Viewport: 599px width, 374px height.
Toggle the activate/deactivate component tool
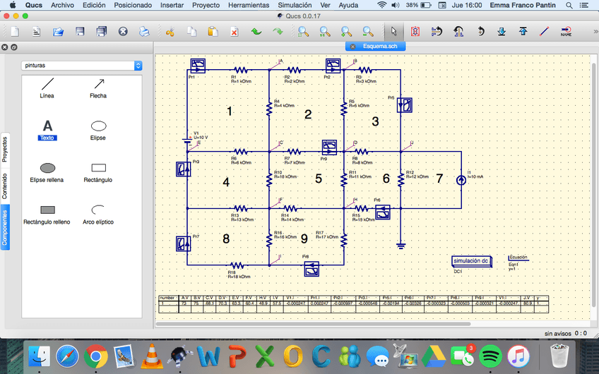coord(415,32)
